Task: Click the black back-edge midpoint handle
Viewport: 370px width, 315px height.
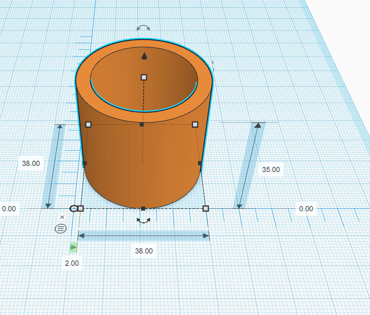Action: click(141, 124)
